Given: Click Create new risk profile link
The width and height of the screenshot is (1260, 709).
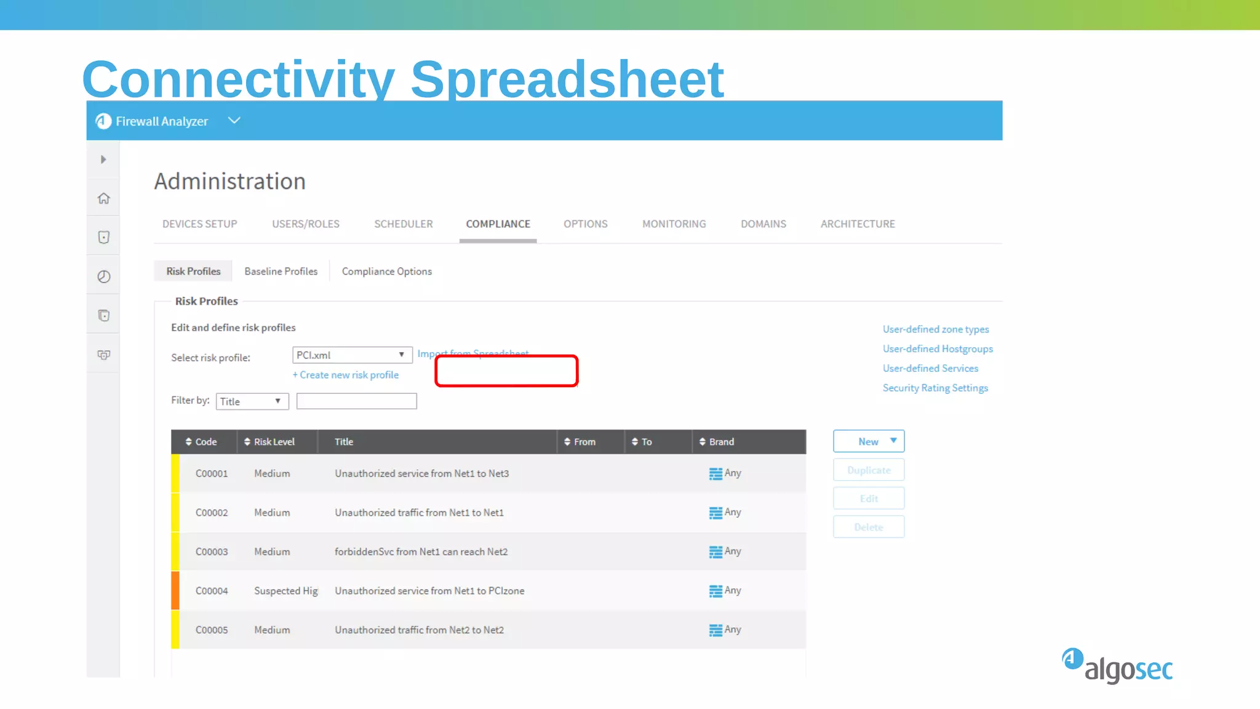Looking at the screenshot, I should 346,375.
